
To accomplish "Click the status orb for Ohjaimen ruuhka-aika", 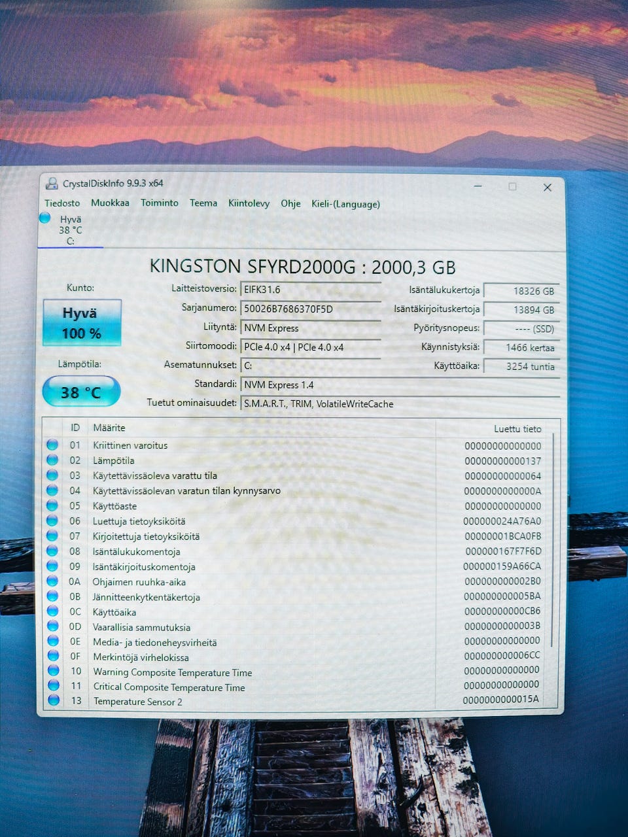I will 52,581.
